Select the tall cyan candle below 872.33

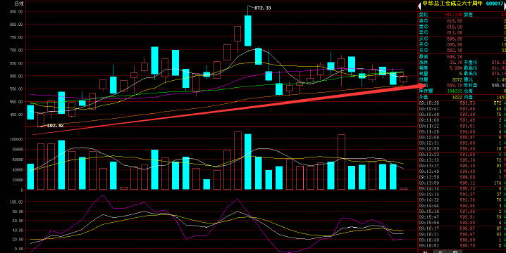coord(248,31)
